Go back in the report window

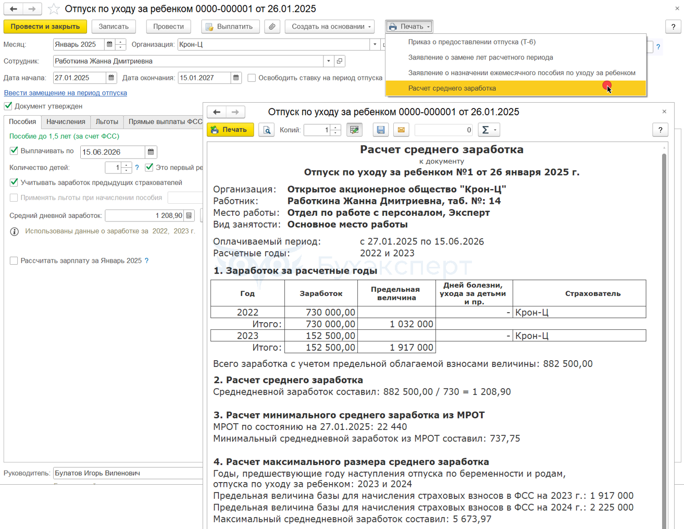click(x=217, y=112)
